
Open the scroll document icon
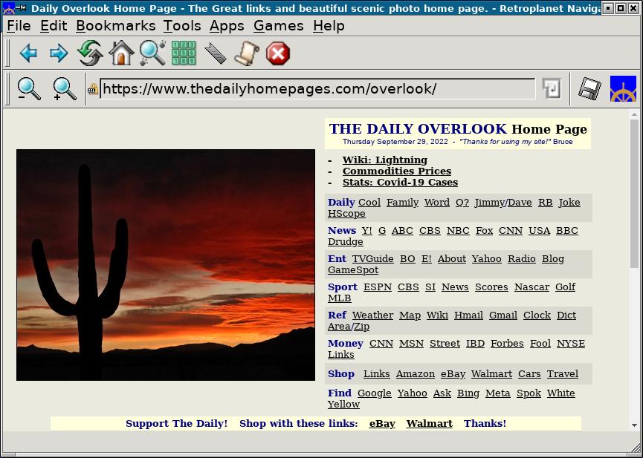coord(247,53)
